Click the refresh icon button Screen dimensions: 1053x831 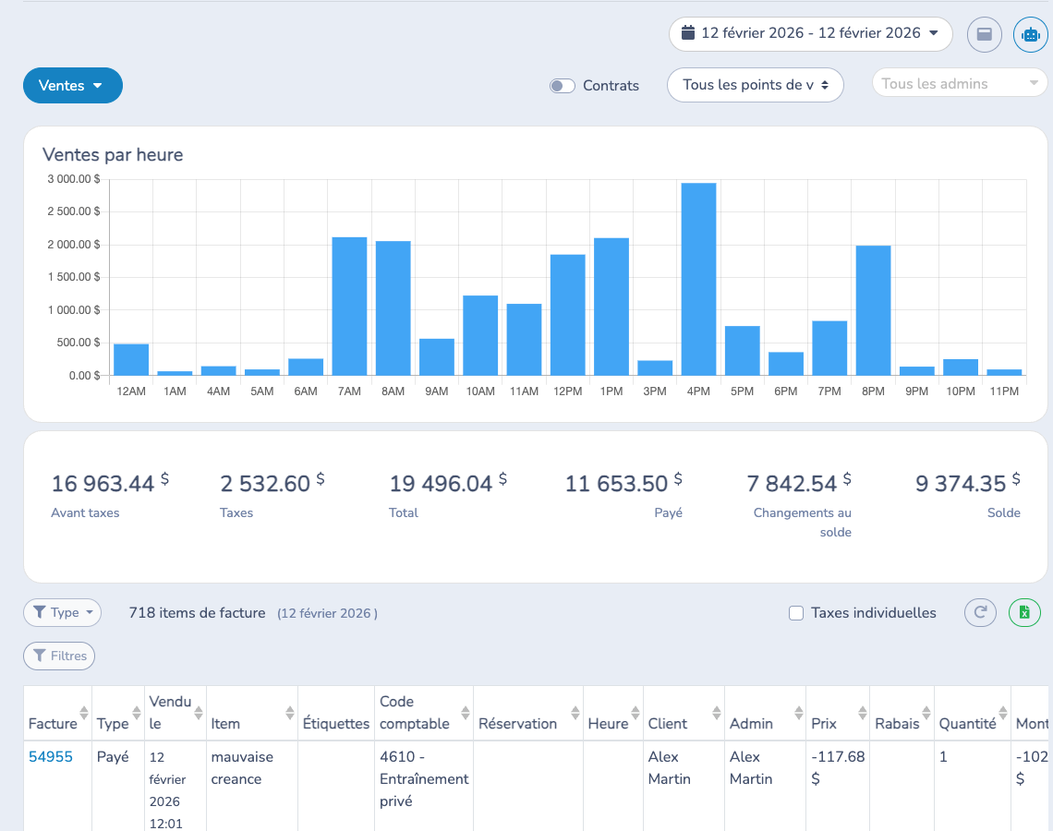(x=980, y=612)
